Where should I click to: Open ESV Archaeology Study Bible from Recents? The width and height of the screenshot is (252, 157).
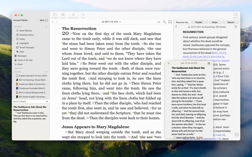click(x=32, y=80)
